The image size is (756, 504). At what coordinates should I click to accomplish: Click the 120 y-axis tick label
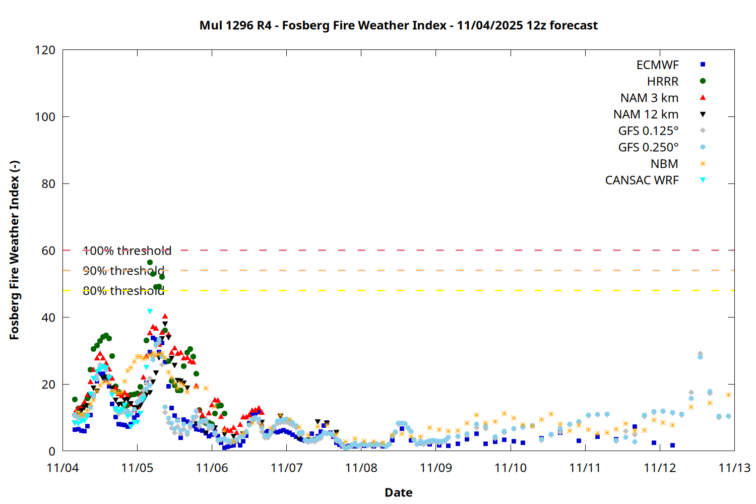coord(45,50)
